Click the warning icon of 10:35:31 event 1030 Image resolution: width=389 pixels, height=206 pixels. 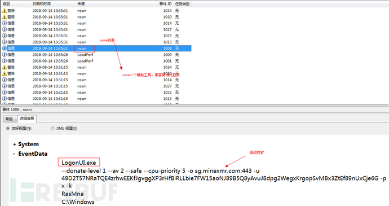click(5, 17)
